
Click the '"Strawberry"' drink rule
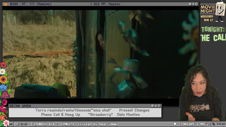(100, 115)
